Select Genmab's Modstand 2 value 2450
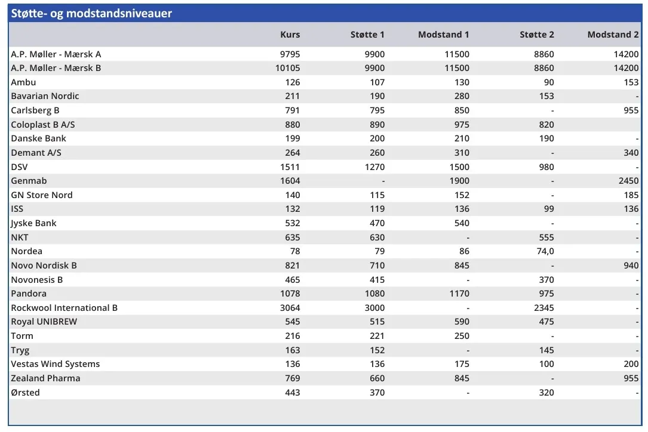The width and height of the screenshot is (648, 432). (627, 181)
